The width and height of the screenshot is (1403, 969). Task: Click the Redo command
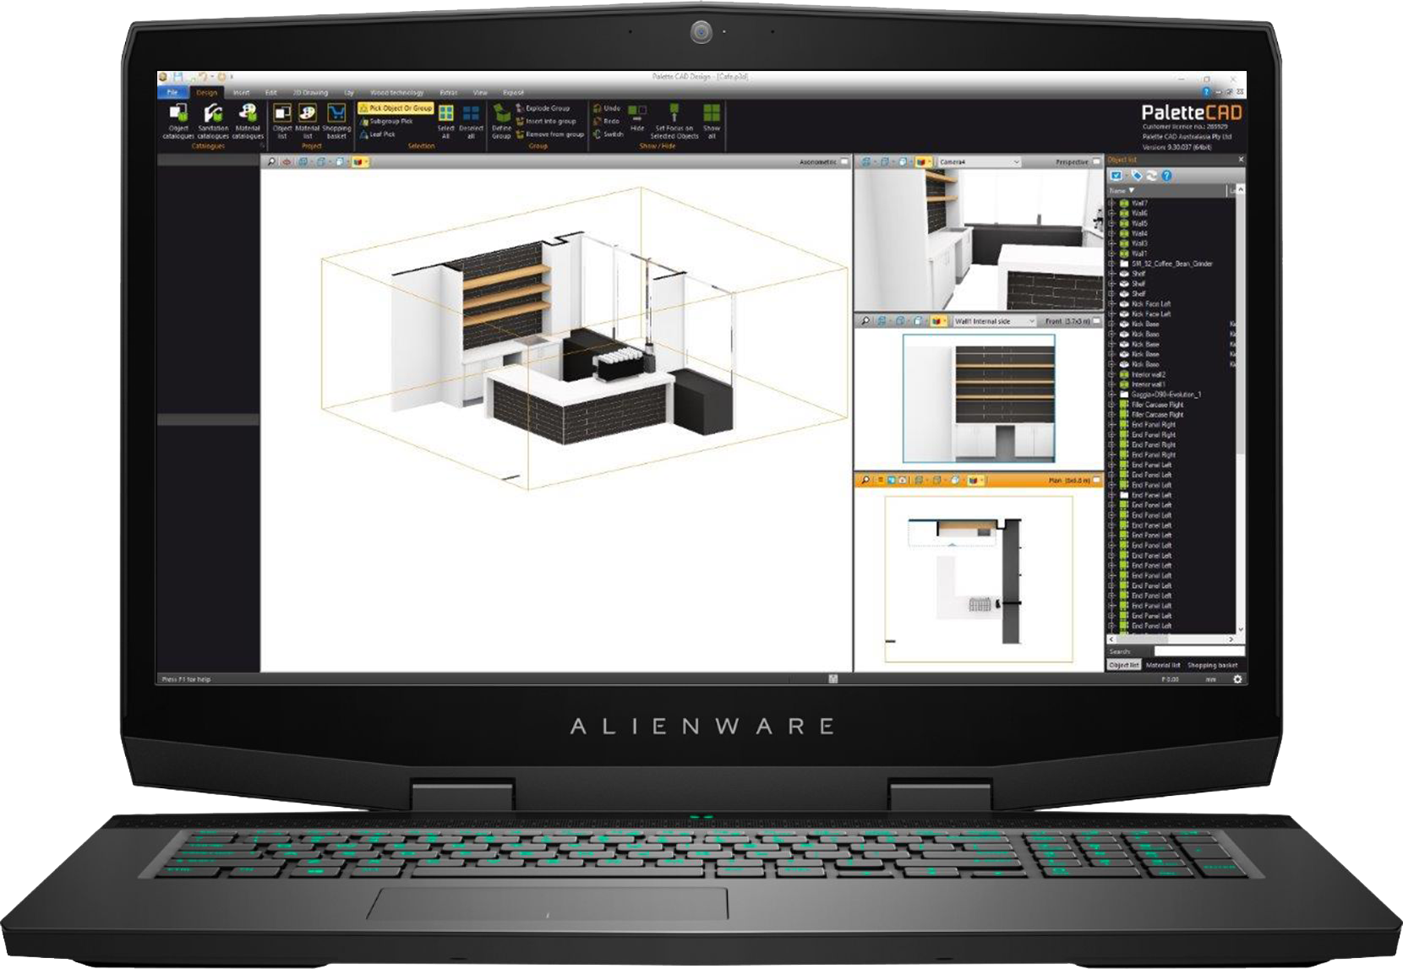[607, 121]
